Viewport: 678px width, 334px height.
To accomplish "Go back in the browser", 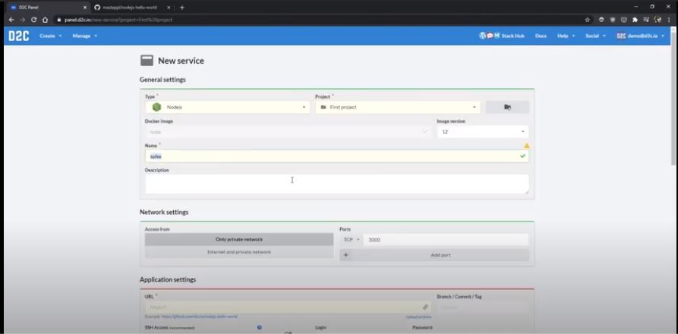I will click(x=11, y=20).
